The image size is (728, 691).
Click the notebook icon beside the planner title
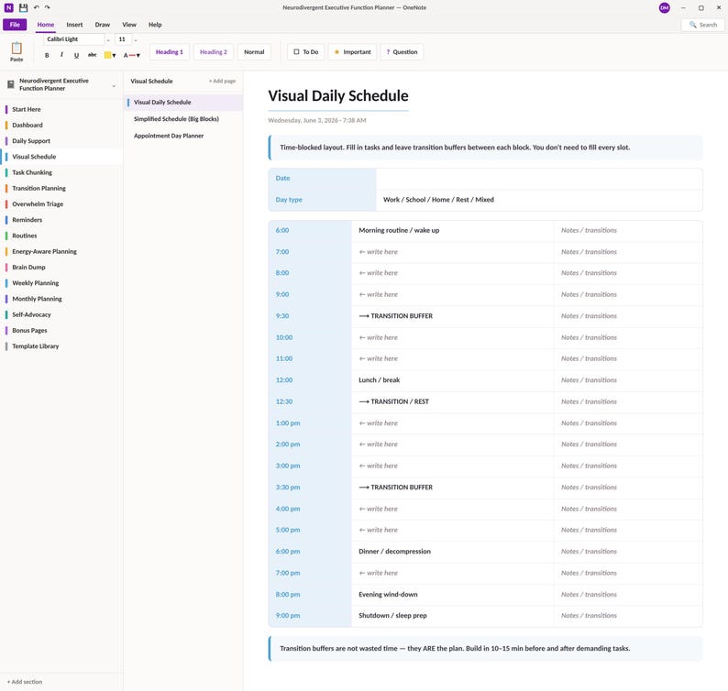pos(11,84)
